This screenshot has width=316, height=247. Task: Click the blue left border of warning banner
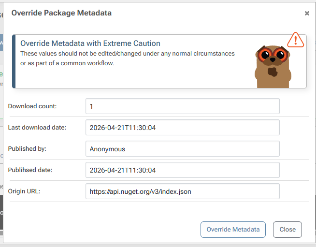coord(14,61)
